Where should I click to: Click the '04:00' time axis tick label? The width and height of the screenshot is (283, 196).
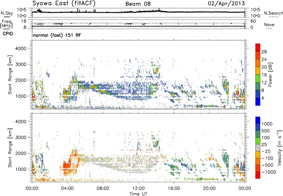(x=67, y=189)
